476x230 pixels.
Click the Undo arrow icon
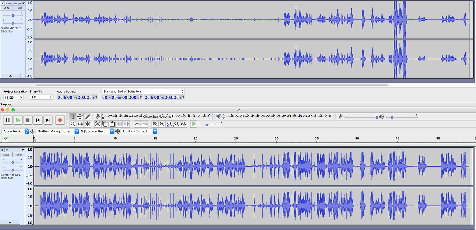click(x=137, y=124)
